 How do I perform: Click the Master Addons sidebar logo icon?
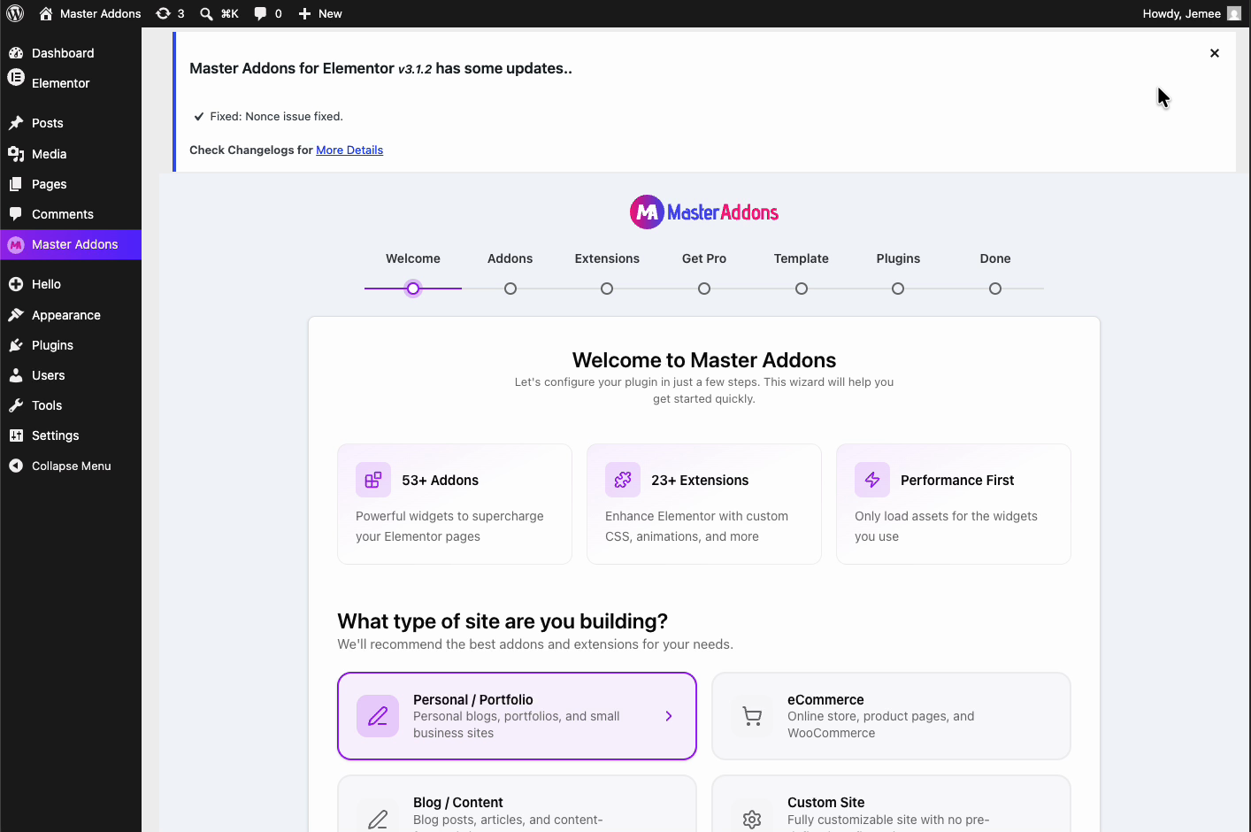(x=16, y=245)
